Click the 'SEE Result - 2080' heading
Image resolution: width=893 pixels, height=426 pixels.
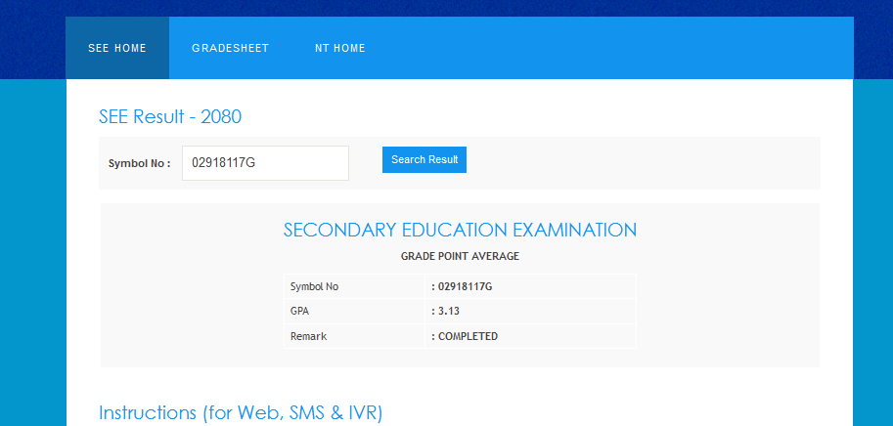170,117
